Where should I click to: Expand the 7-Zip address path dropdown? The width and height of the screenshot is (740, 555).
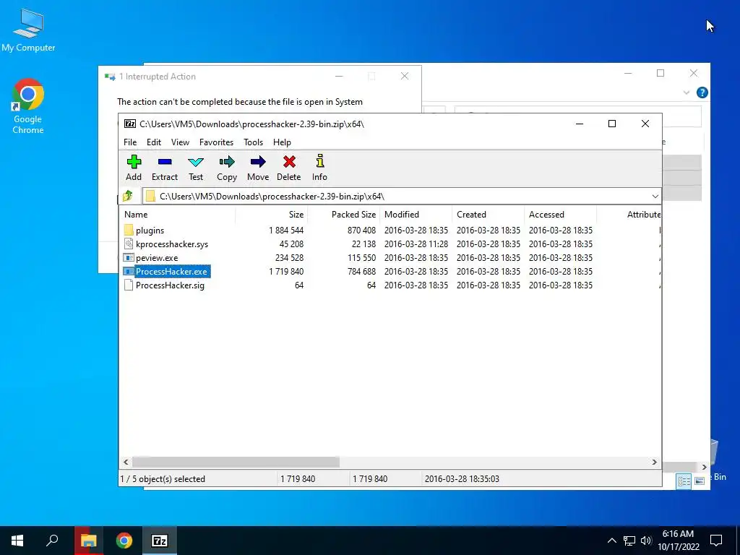point(655,197)
